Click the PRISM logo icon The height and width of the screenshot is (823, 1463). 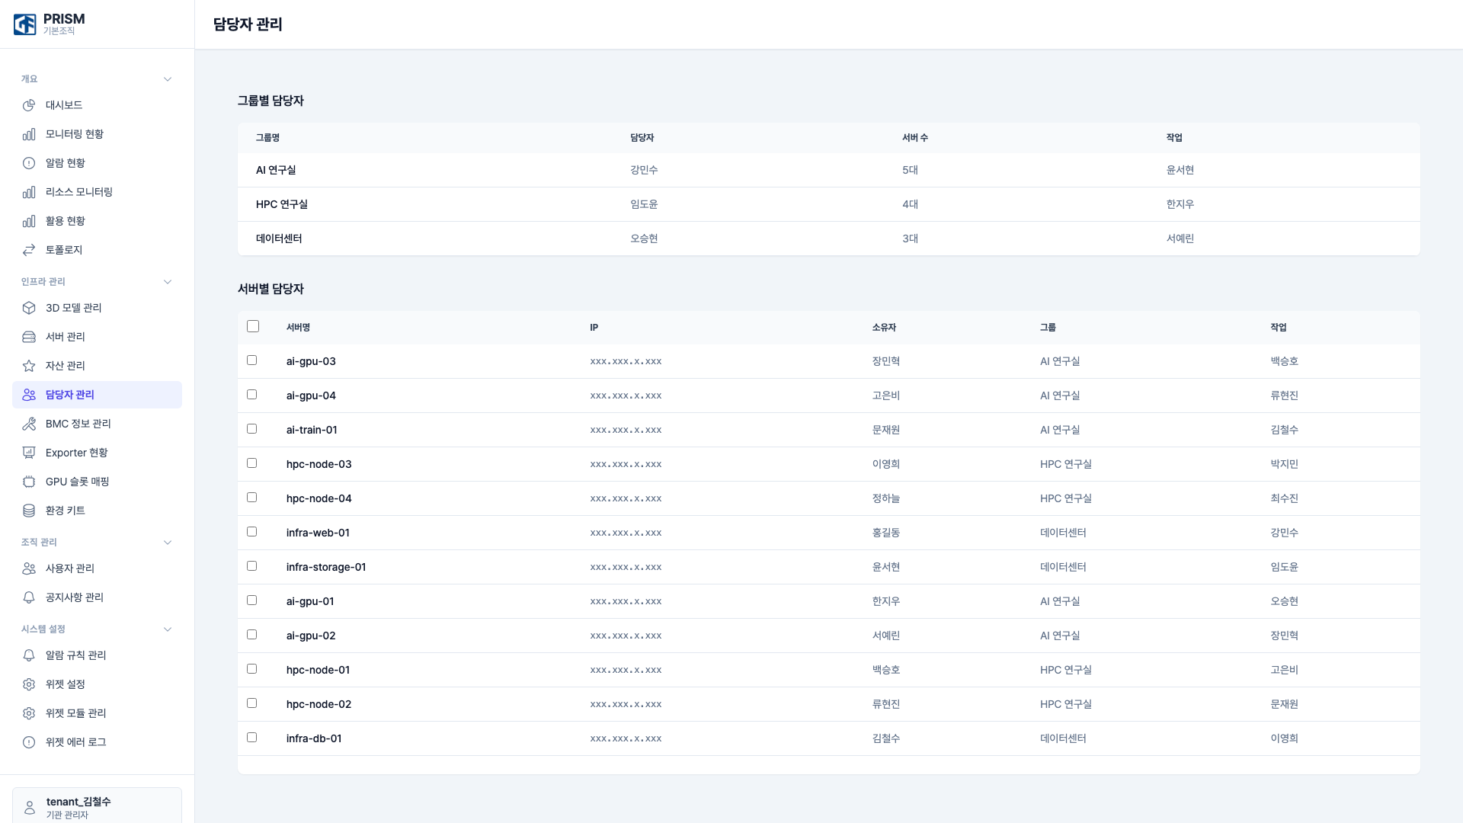click(x=24, y=24)
